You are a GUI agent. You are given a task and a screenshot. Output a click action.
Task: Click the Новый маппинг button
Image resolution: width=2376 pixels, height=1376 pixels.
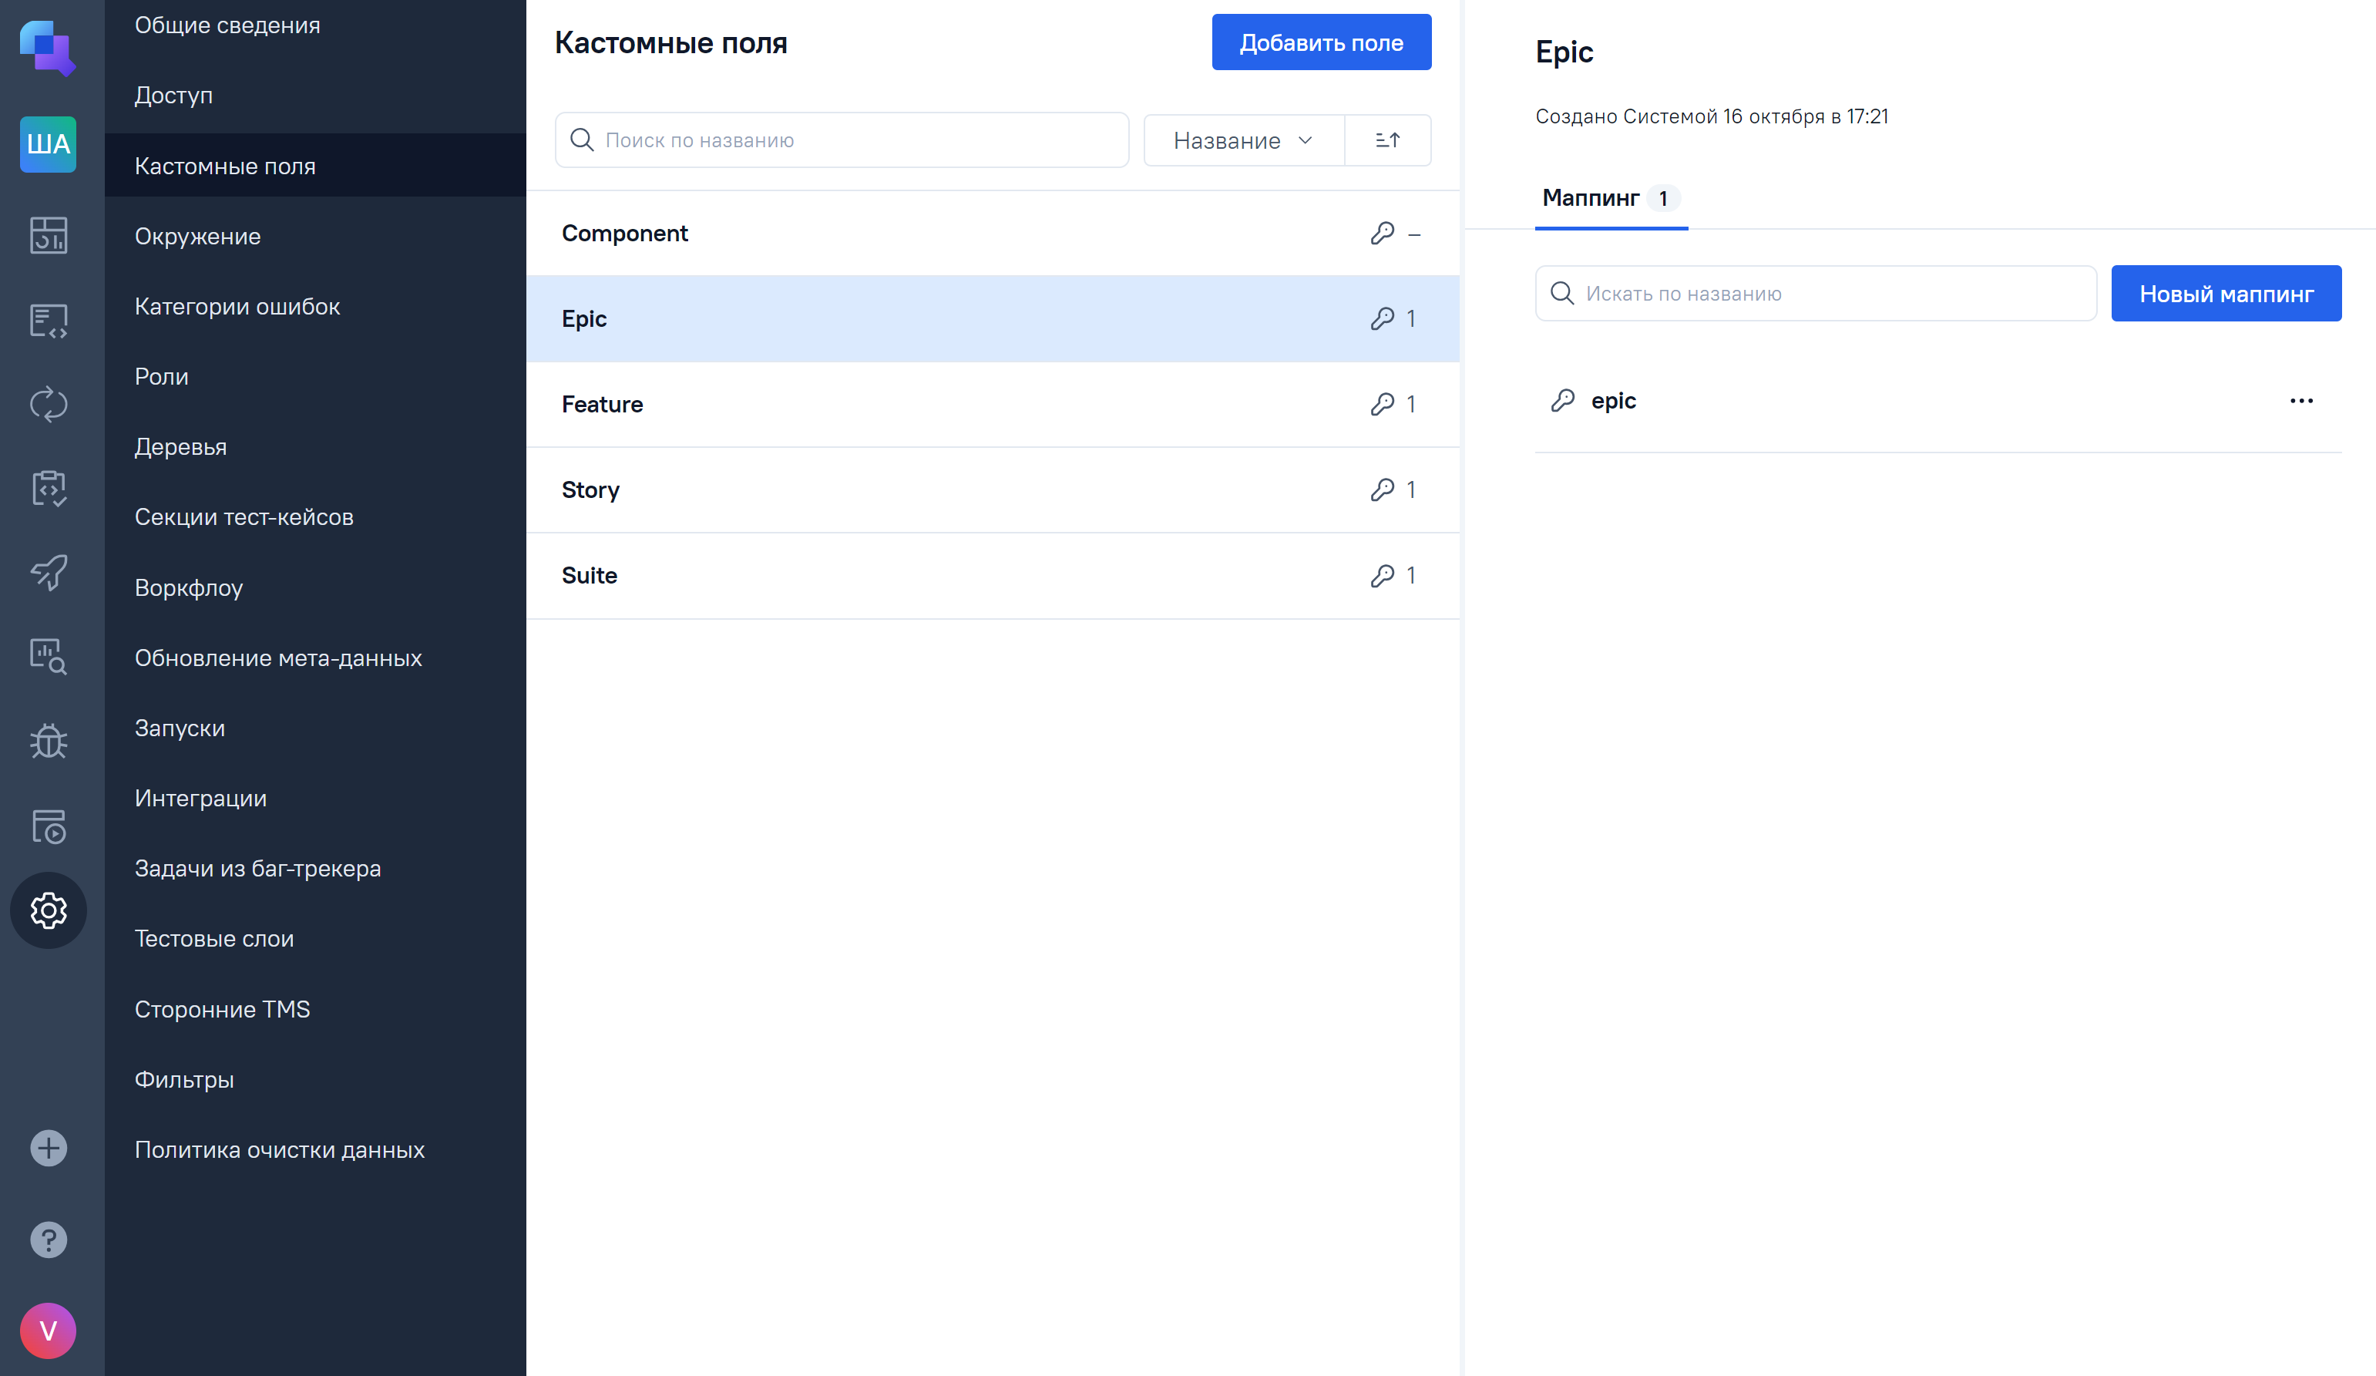click(x=2225, y=293)
